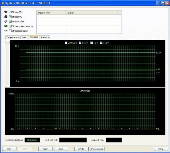Screen dimensions: 170x153
Task: Open the Statistics tab
Action: [x=44, y=37]
